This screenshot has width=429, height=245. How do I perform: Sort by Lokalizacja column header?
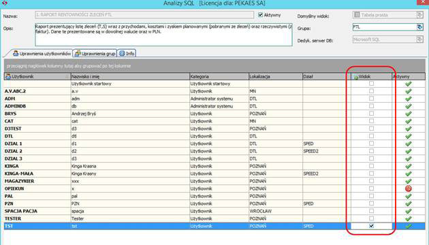[276, 76]
